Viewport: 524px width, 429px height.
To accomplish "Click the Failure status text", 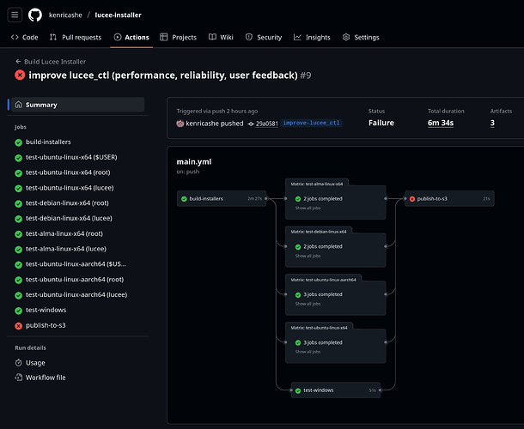I will point(381,123).
